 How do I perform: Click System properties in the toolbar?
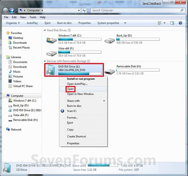pos(108,23)
